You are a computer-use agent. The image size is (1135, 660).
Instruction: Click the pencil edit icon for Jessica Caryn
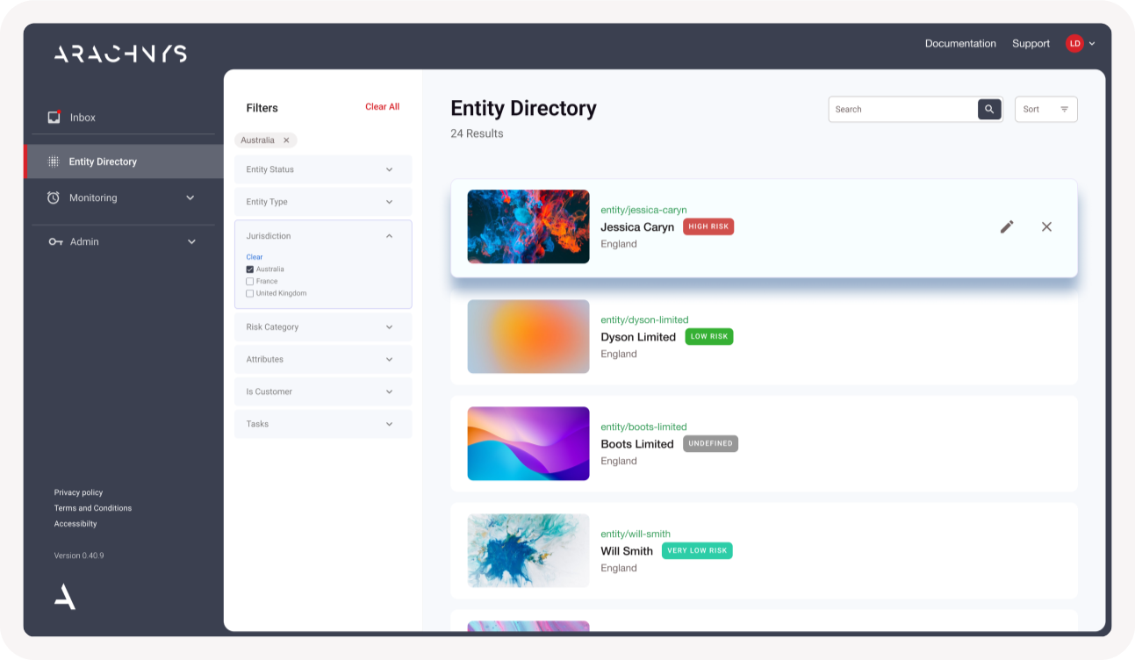point(1007,226)
